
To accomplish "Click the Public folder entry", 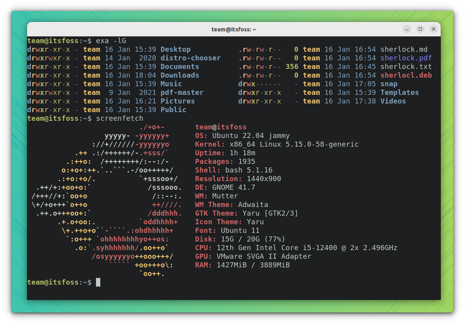I will point(173,110).
